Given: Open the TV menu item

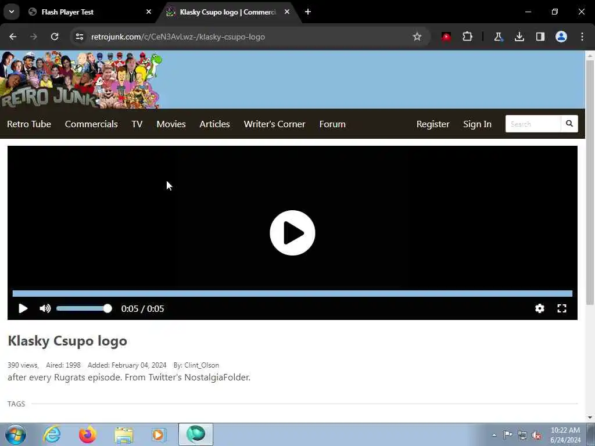Looking at the screenshot, I should click(137, 124).
